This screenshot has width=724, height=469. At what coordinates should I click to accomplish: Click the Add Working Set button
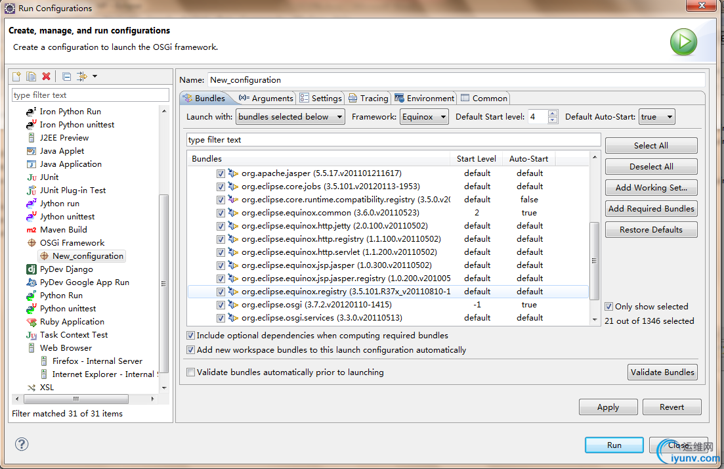(651, 188)
